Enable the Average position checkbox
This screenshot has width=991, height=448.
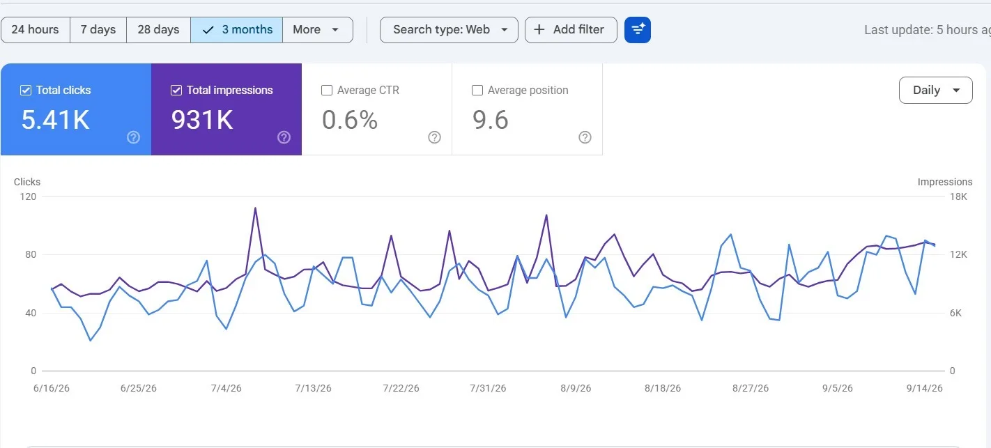tap(477, 90)
